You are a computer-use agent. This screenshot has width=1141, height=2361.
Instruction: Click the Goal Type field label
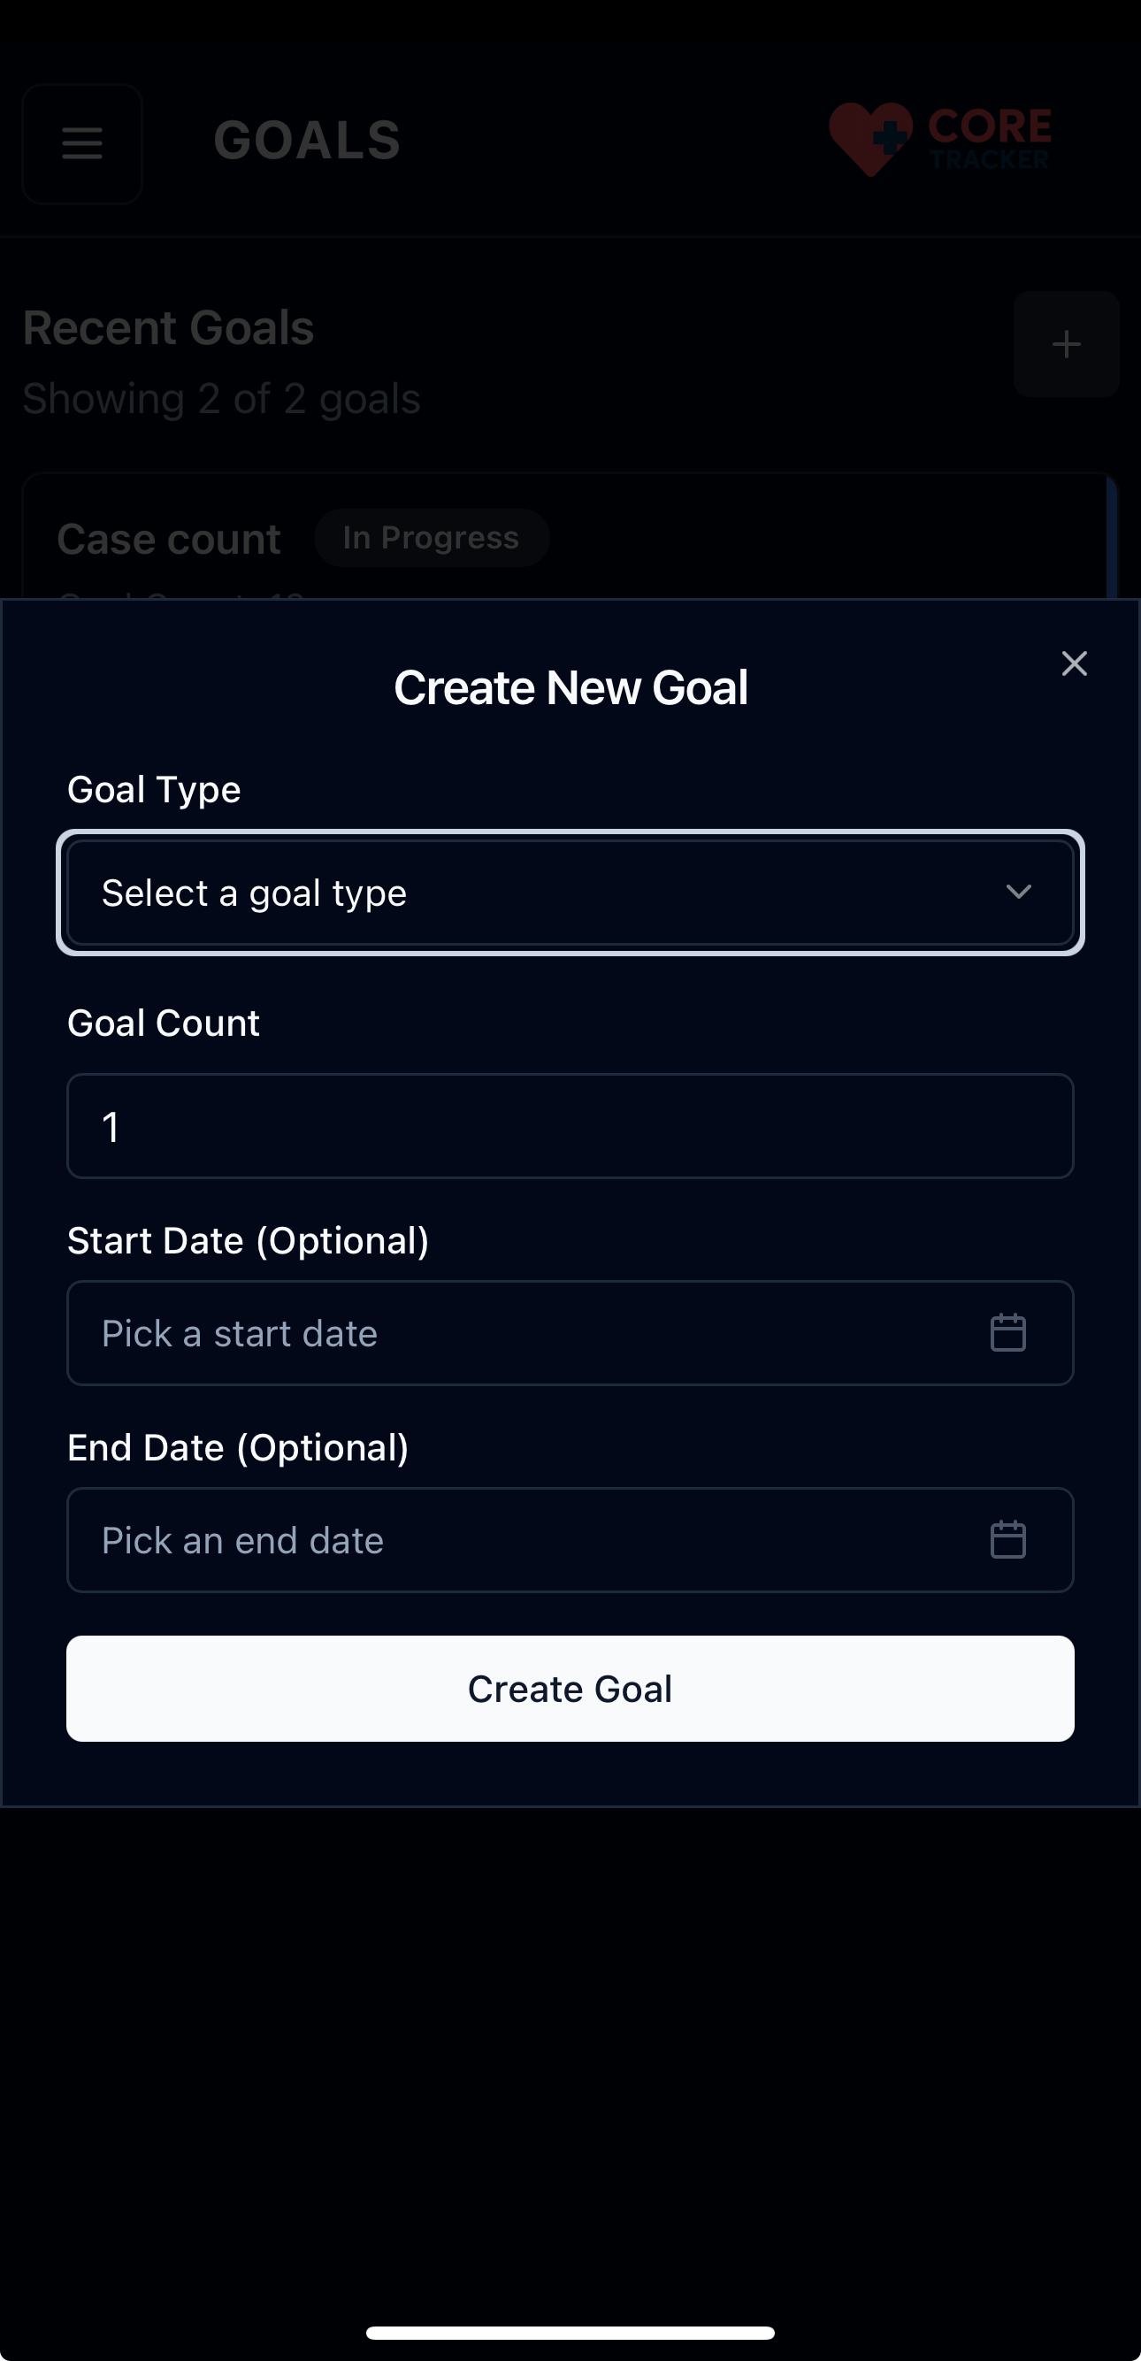[x=154, y=790]
